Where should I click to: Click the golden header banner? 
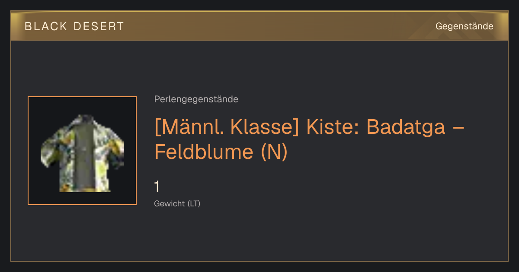(x=259, y=26)
